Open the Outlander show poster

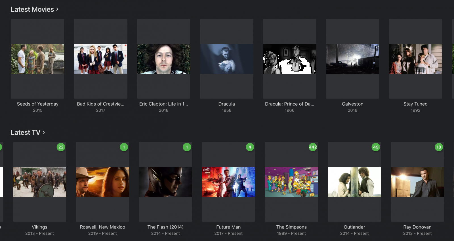click(354, 182)
